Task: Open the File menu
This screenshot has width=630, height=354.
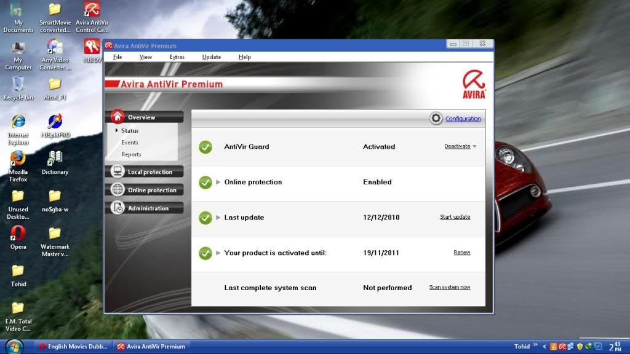Action: tap(118, 57)
